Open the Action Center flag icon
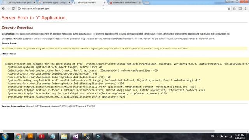The image size is (249, 140). 222,136
